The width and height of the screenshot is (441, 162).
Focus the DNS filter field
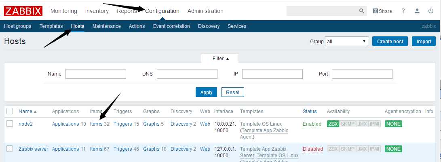187,74
